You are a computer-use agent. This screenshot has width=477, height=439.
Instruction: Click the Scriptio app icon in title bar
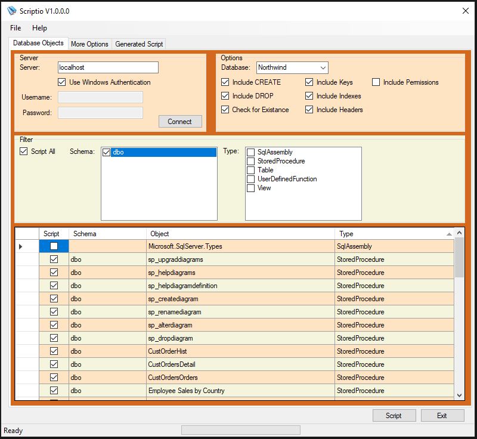click(12, 11)
